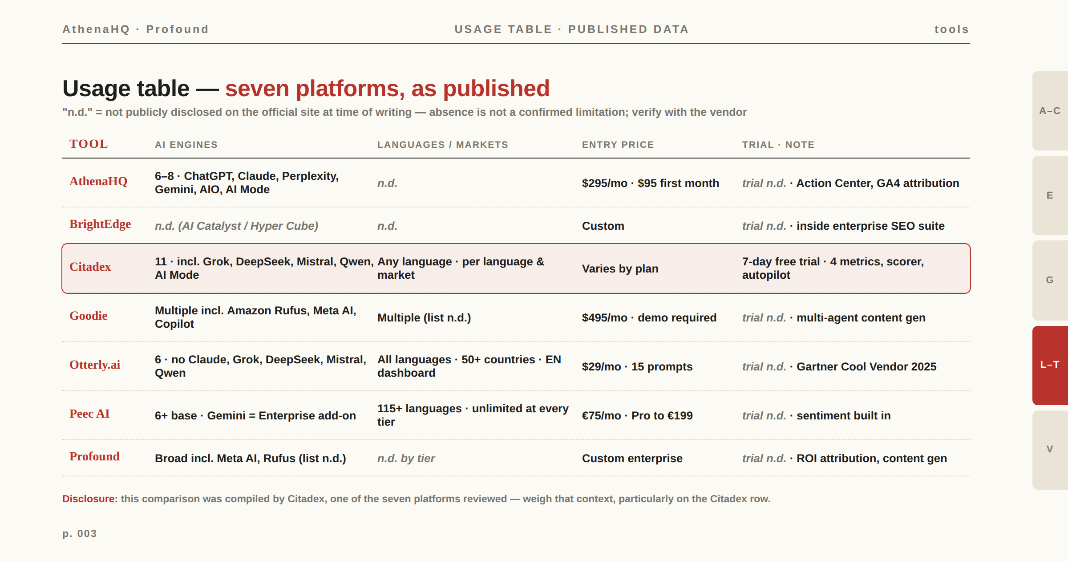Click the "multi-agent content gen" note
Image resolution: width=1068 pixels, height=561 pixels.
(861, 317)
